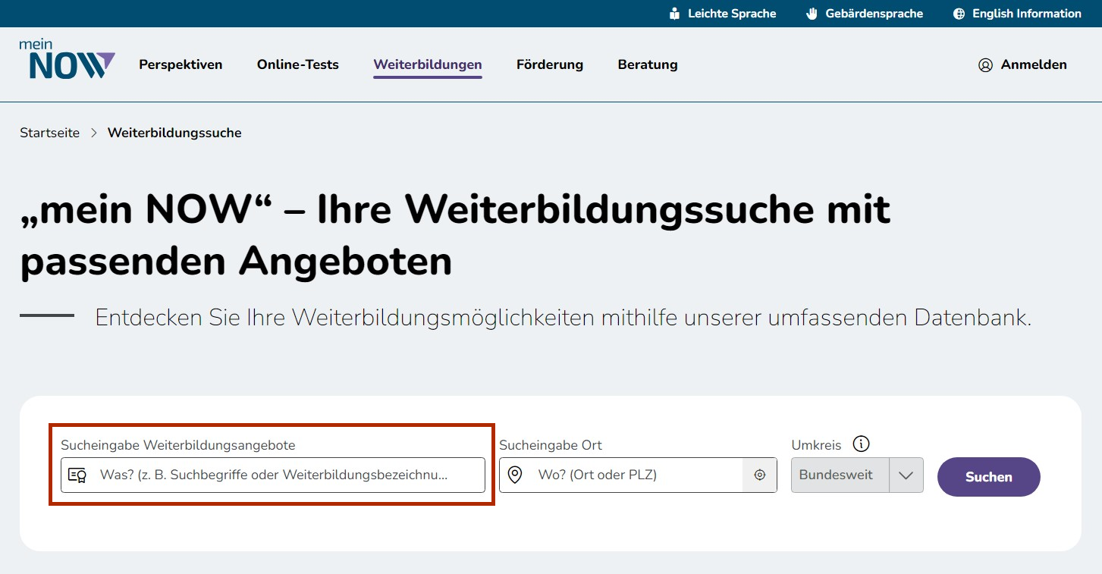Screen dimensions: 1102x574
Task: Open the Perspektiven menu
Action: click(181, 64)
